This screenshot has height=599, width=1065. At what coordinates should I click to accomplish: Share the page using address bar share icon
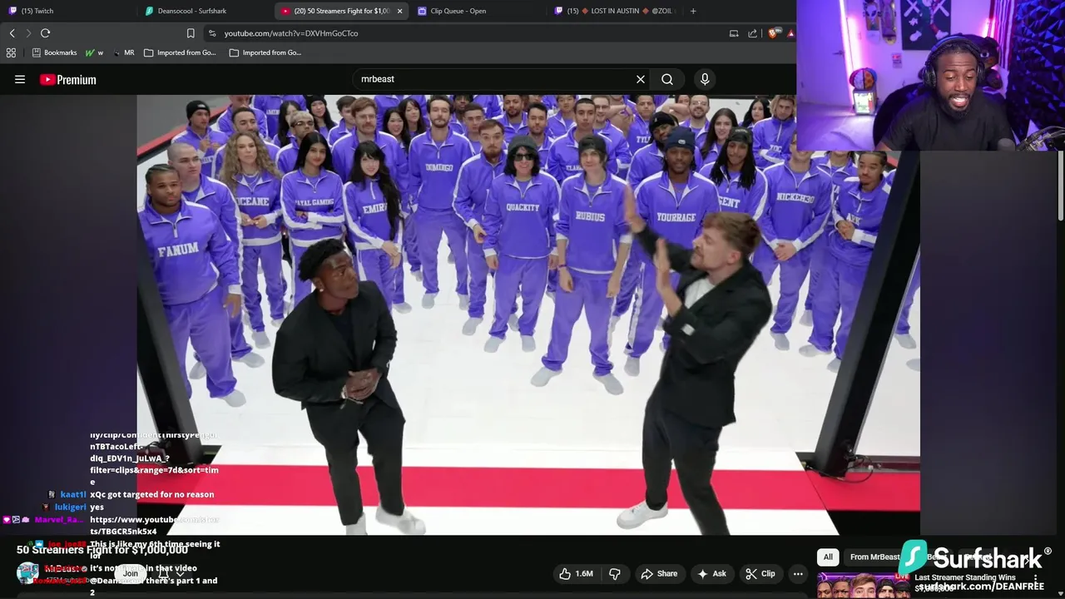point(753,33)
